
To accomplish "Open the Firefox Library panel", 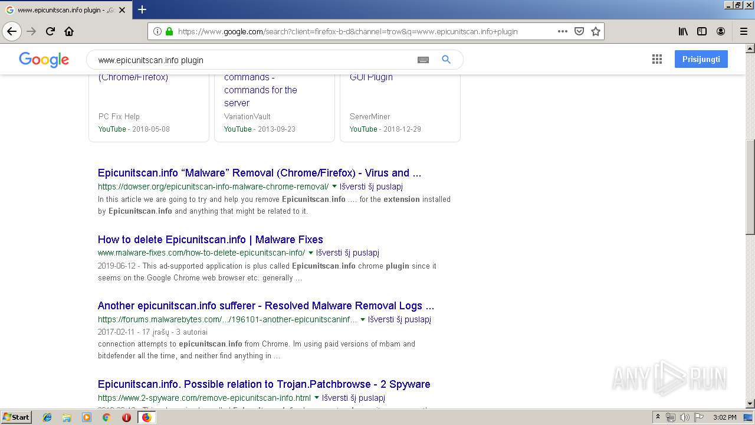I will [683, 31].
